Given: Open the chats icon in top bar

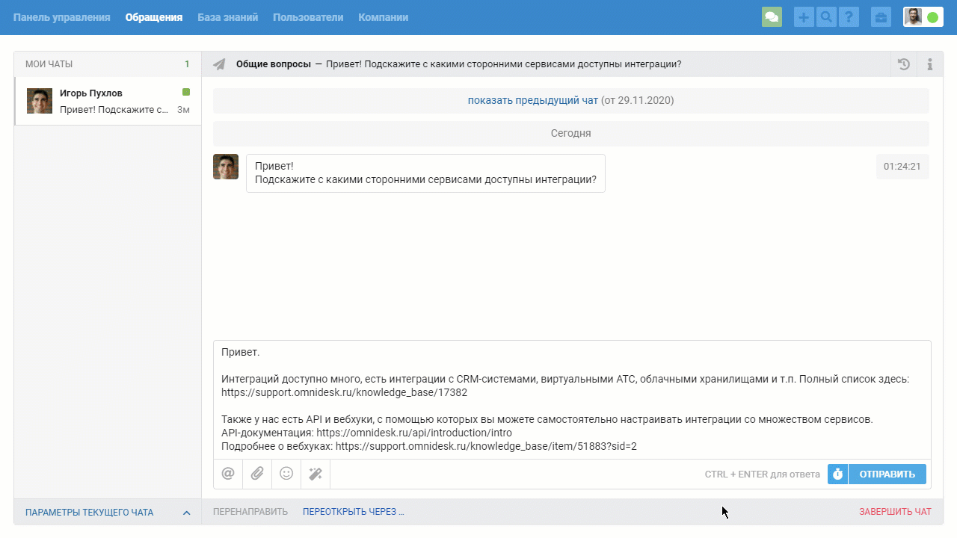Looking at the screenshot, I should tap(772, 17).
